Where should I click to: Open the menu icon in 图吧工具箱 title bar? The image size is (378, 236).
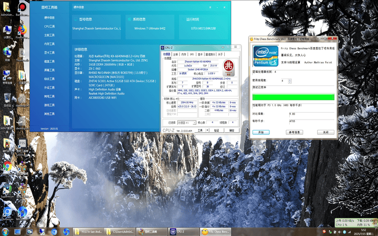tap(210, 7)
